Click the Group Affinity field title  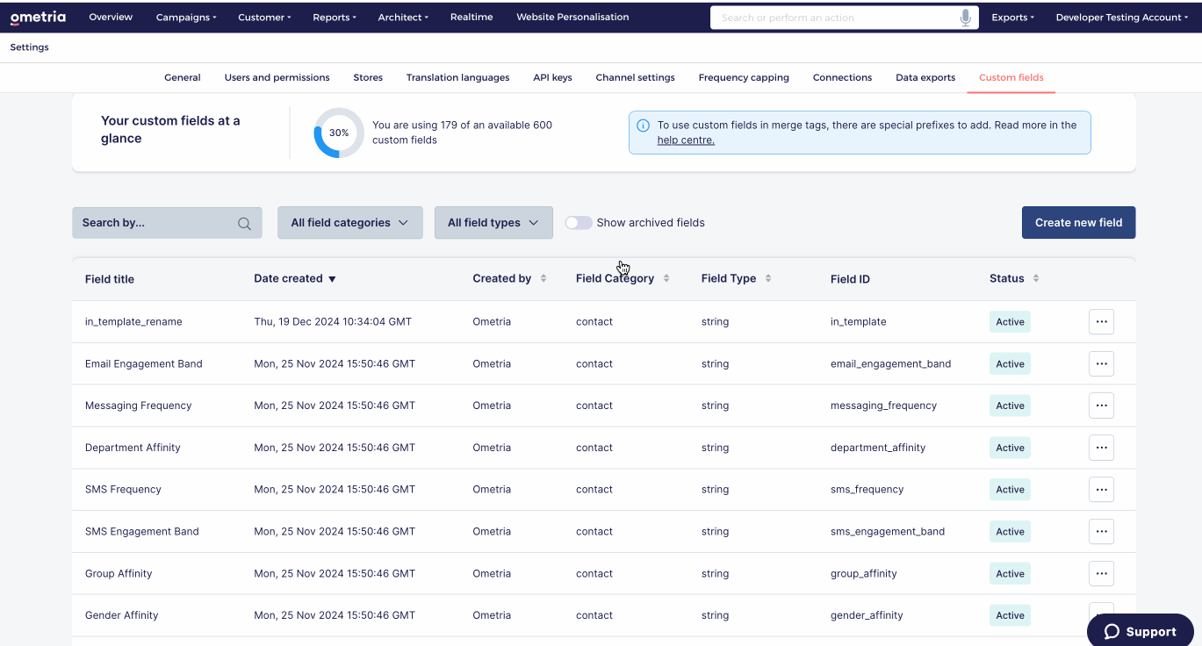pos(119,573)
